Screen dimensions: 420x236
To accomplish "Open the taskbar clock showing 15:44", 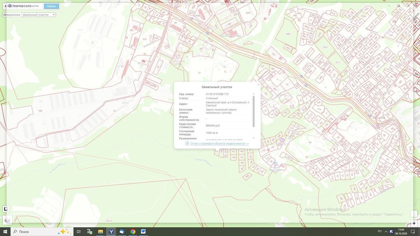I will [401, 231].
